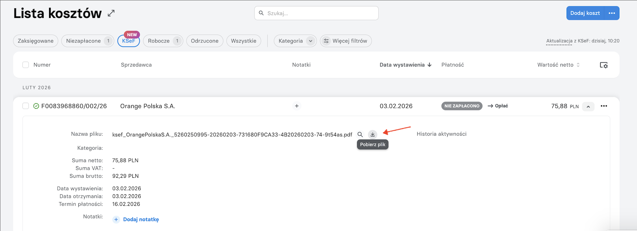The width and height of the screenshot is (637, 231).
Task: Open the three-dots menu on the Orange Polska row
Action: coord(604,106)
